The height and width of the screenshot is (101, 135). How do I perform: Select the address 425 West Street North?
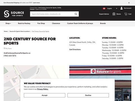82,43
